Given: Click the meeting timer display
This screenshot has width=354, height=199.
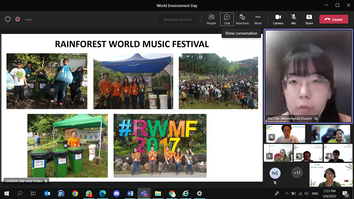Looking at the screenshot, I should pyautogui.click(x=28, y=20).
